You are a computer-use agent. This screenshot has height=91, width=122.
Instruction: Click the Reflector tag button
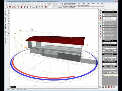(113, 43)
